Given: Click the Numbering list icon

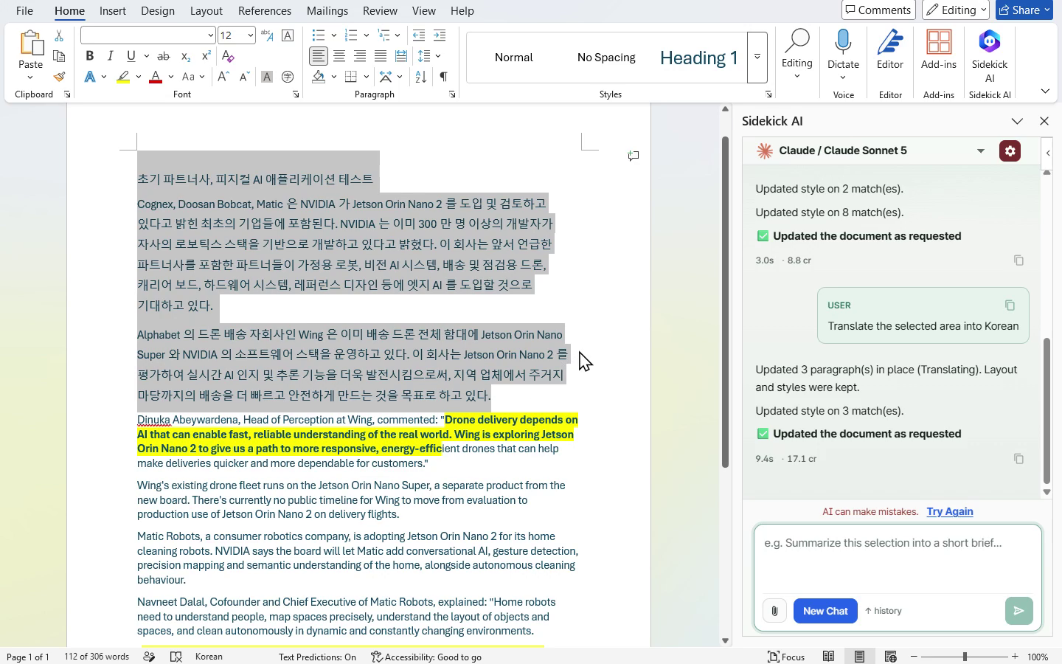Looking at the screenshot, I should [351, 35].
